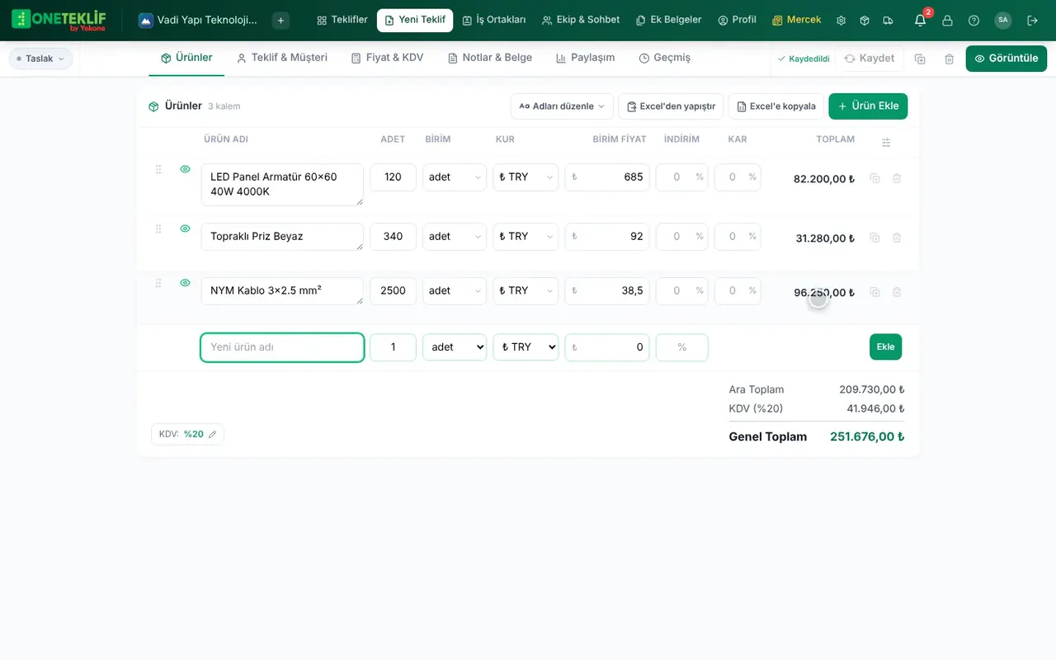Screen dimensions: 1056x660
Task: Open unit dropdown for LED Panel row
Action: pos(455,177)
